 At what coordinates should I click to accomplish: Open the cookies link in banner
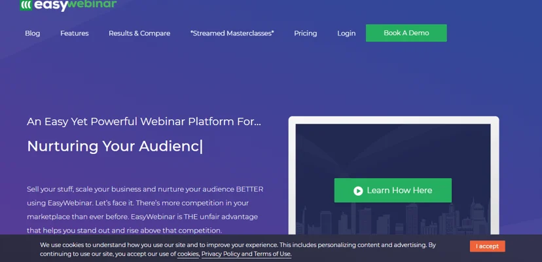pos(188,254)
